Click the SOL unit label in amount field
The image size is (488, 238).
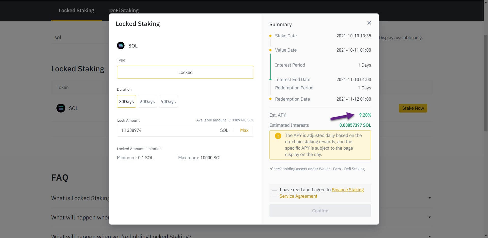coord(224,130)
